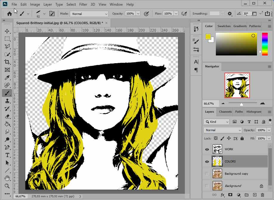
Task: Hide the COLORS layer
Action: click(x=207, y=162)
